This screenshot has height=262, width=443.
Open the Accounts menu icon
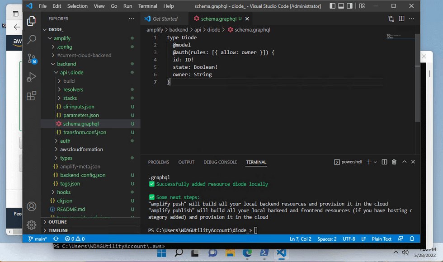coord(31,206)
